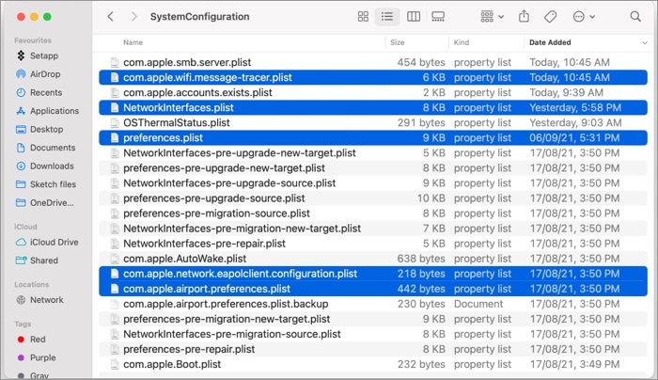Image resolution: width=658 pixels, height=380 pixels.
Task: Select com.apple.smb.server.plist file
Action: 373,63
